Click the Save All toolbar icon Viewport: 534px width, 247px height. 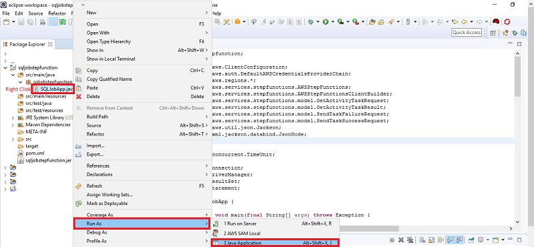click(x=30, y=22)
